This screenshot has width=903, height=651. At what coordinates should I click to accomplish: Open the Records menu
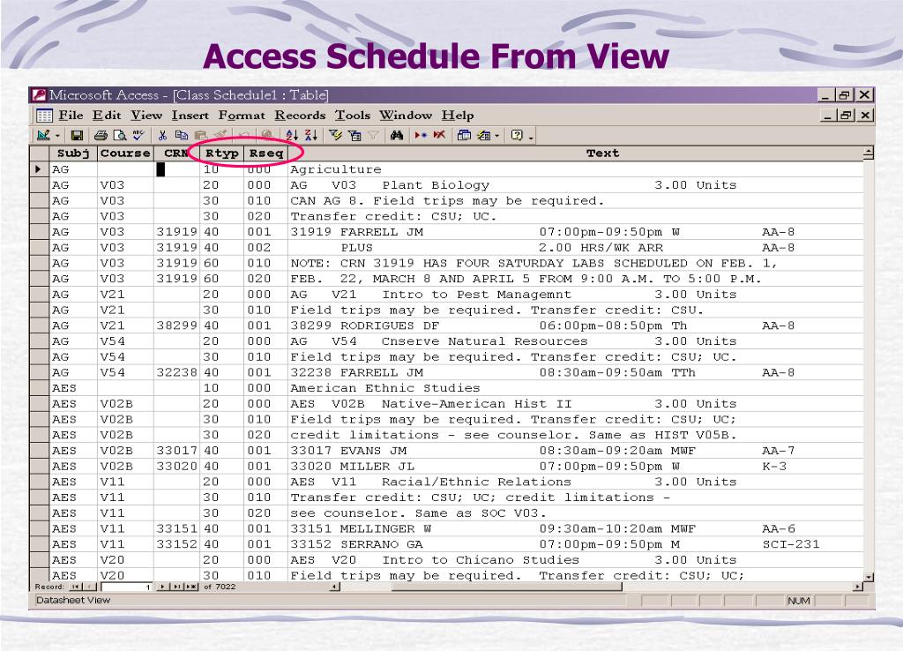click(300, 116)
